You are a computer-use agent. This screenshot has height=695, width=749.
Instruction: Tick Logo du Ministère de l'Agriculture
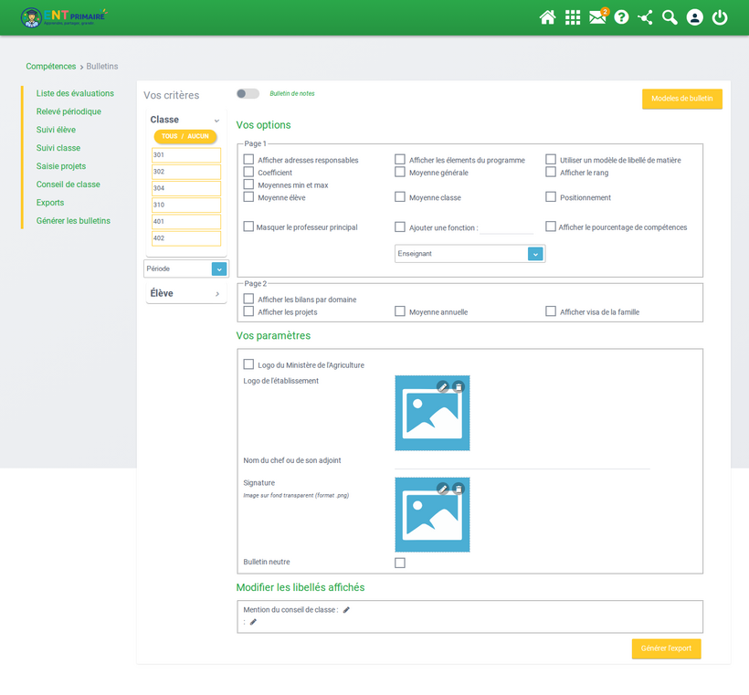pos(248,364)
